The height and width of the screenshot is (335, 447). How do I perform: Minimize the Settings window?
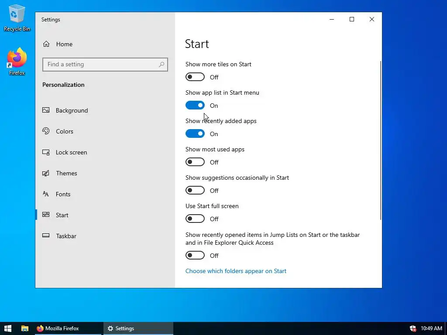[332, 19]
